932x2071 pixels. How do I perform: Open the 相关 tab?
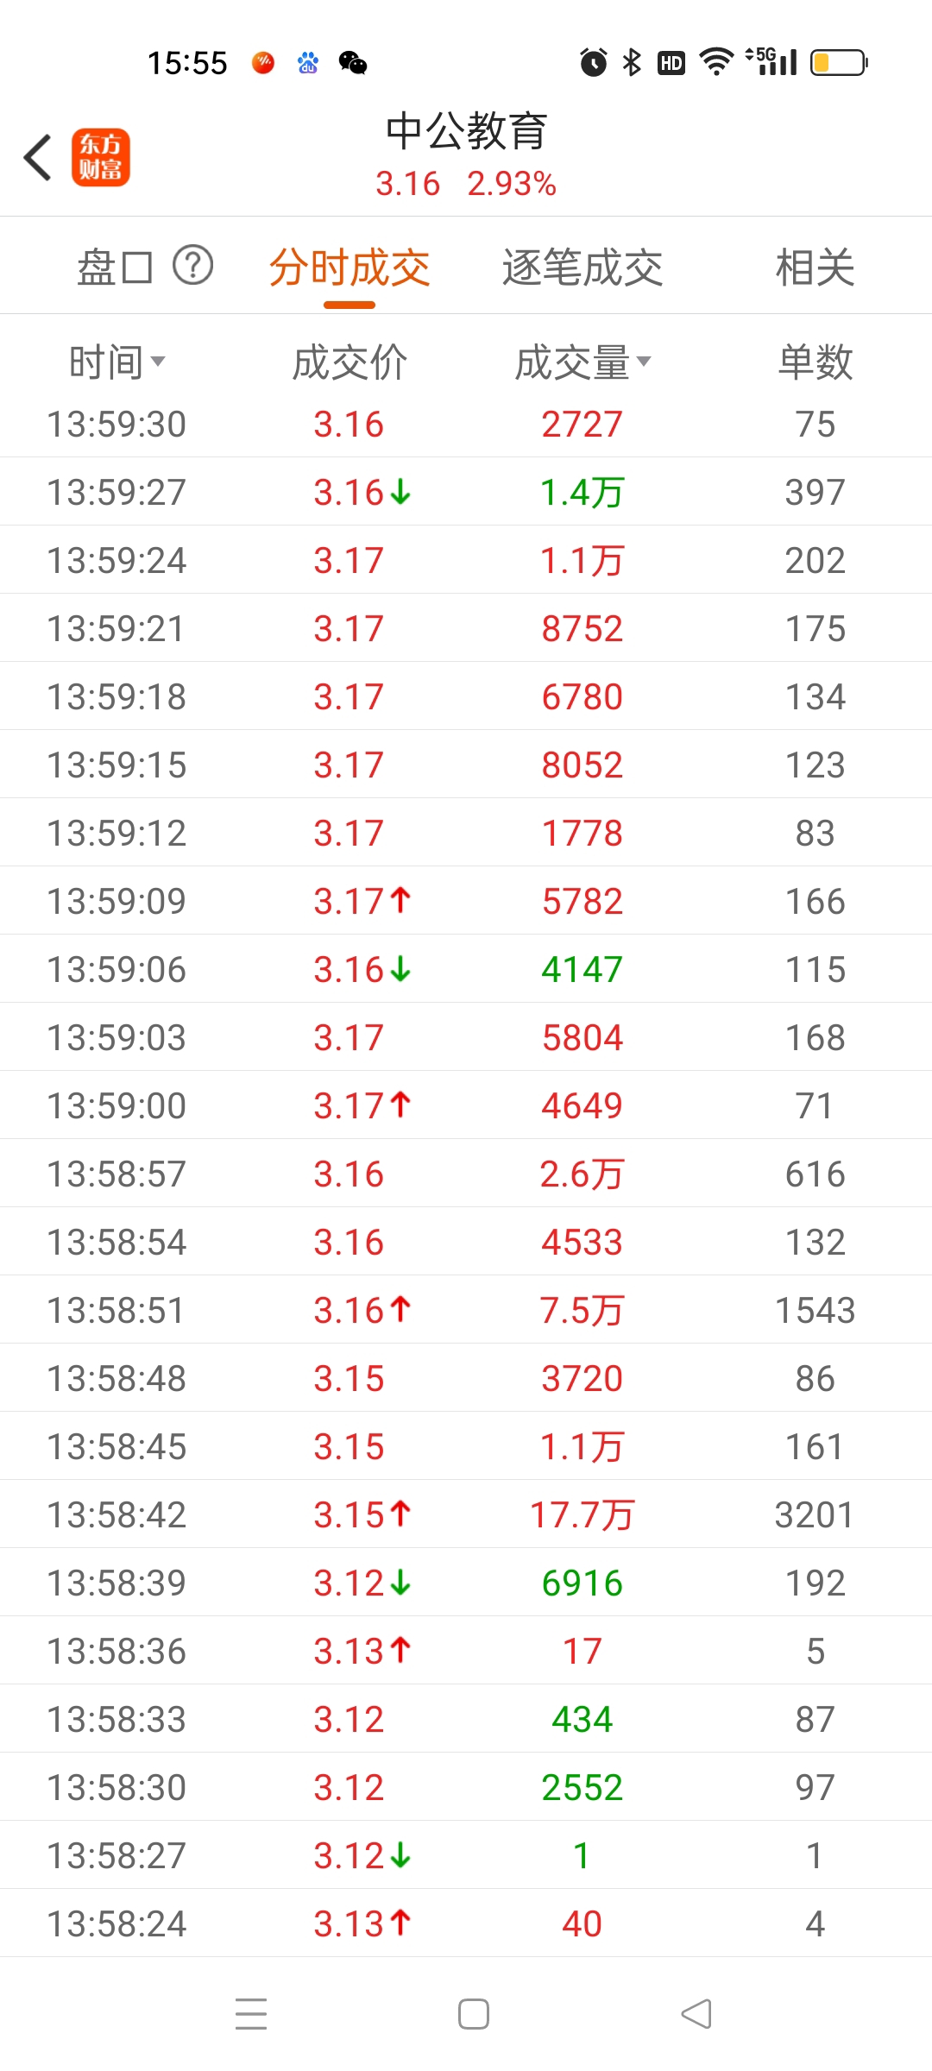point(815,267)
